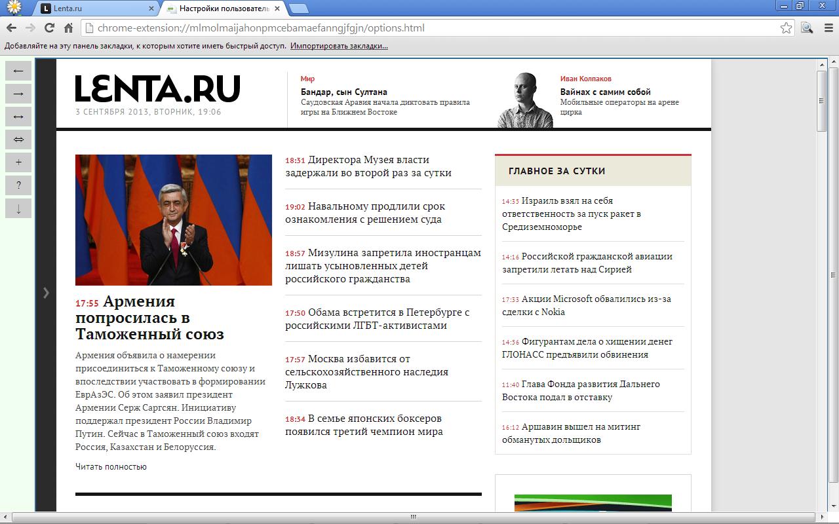This screenshot has width=839, height=524.
Task: Click the inner scrollbar up arrow
Action: click(x=821, y=64)
